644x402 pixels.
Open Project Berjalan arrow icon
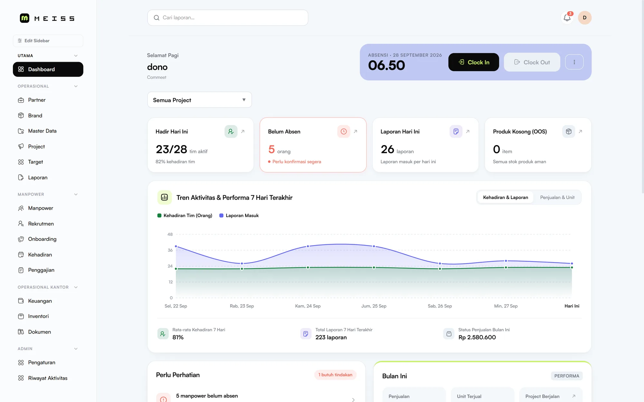pos(573,396)
